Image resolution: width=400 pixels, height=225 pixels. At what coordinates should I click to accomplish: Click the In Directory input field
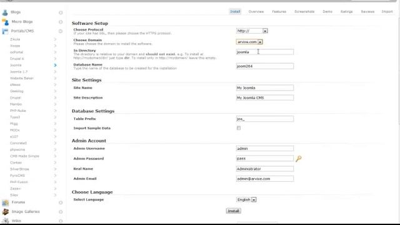(x=265, y=52)
